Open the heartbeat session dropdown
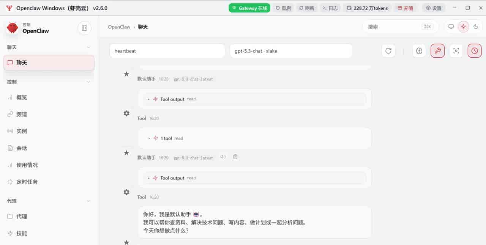The width and height of the screenshot is (486, 245). (167, 51)
